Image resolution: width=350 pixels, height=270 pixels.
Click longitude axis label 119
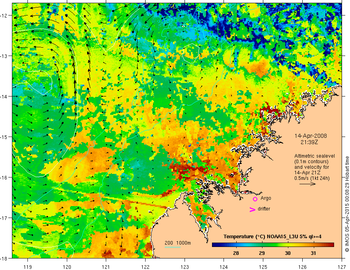pos(28,267)
